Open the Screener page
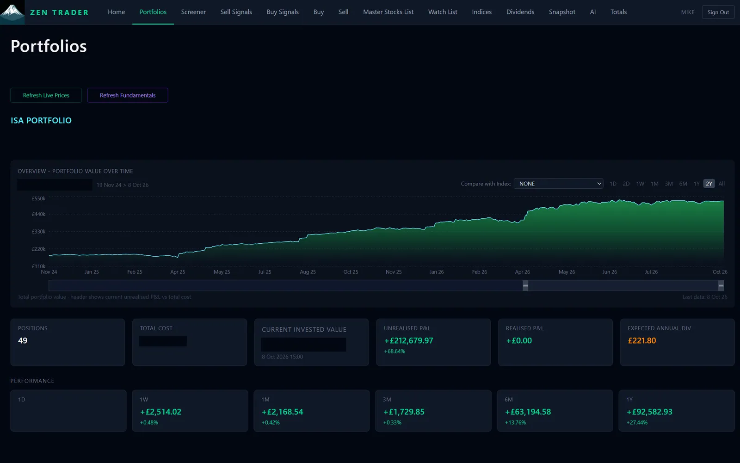The image size is (740, 463). coord(193,12)
